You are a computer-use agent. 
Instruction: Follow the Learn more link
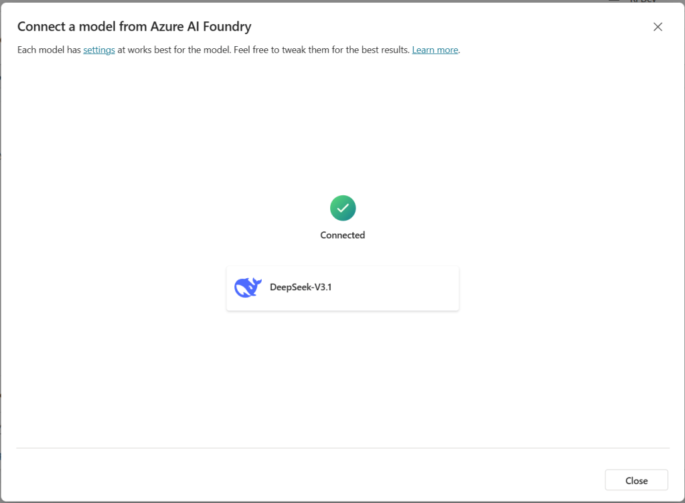click(x=435, y=50)
